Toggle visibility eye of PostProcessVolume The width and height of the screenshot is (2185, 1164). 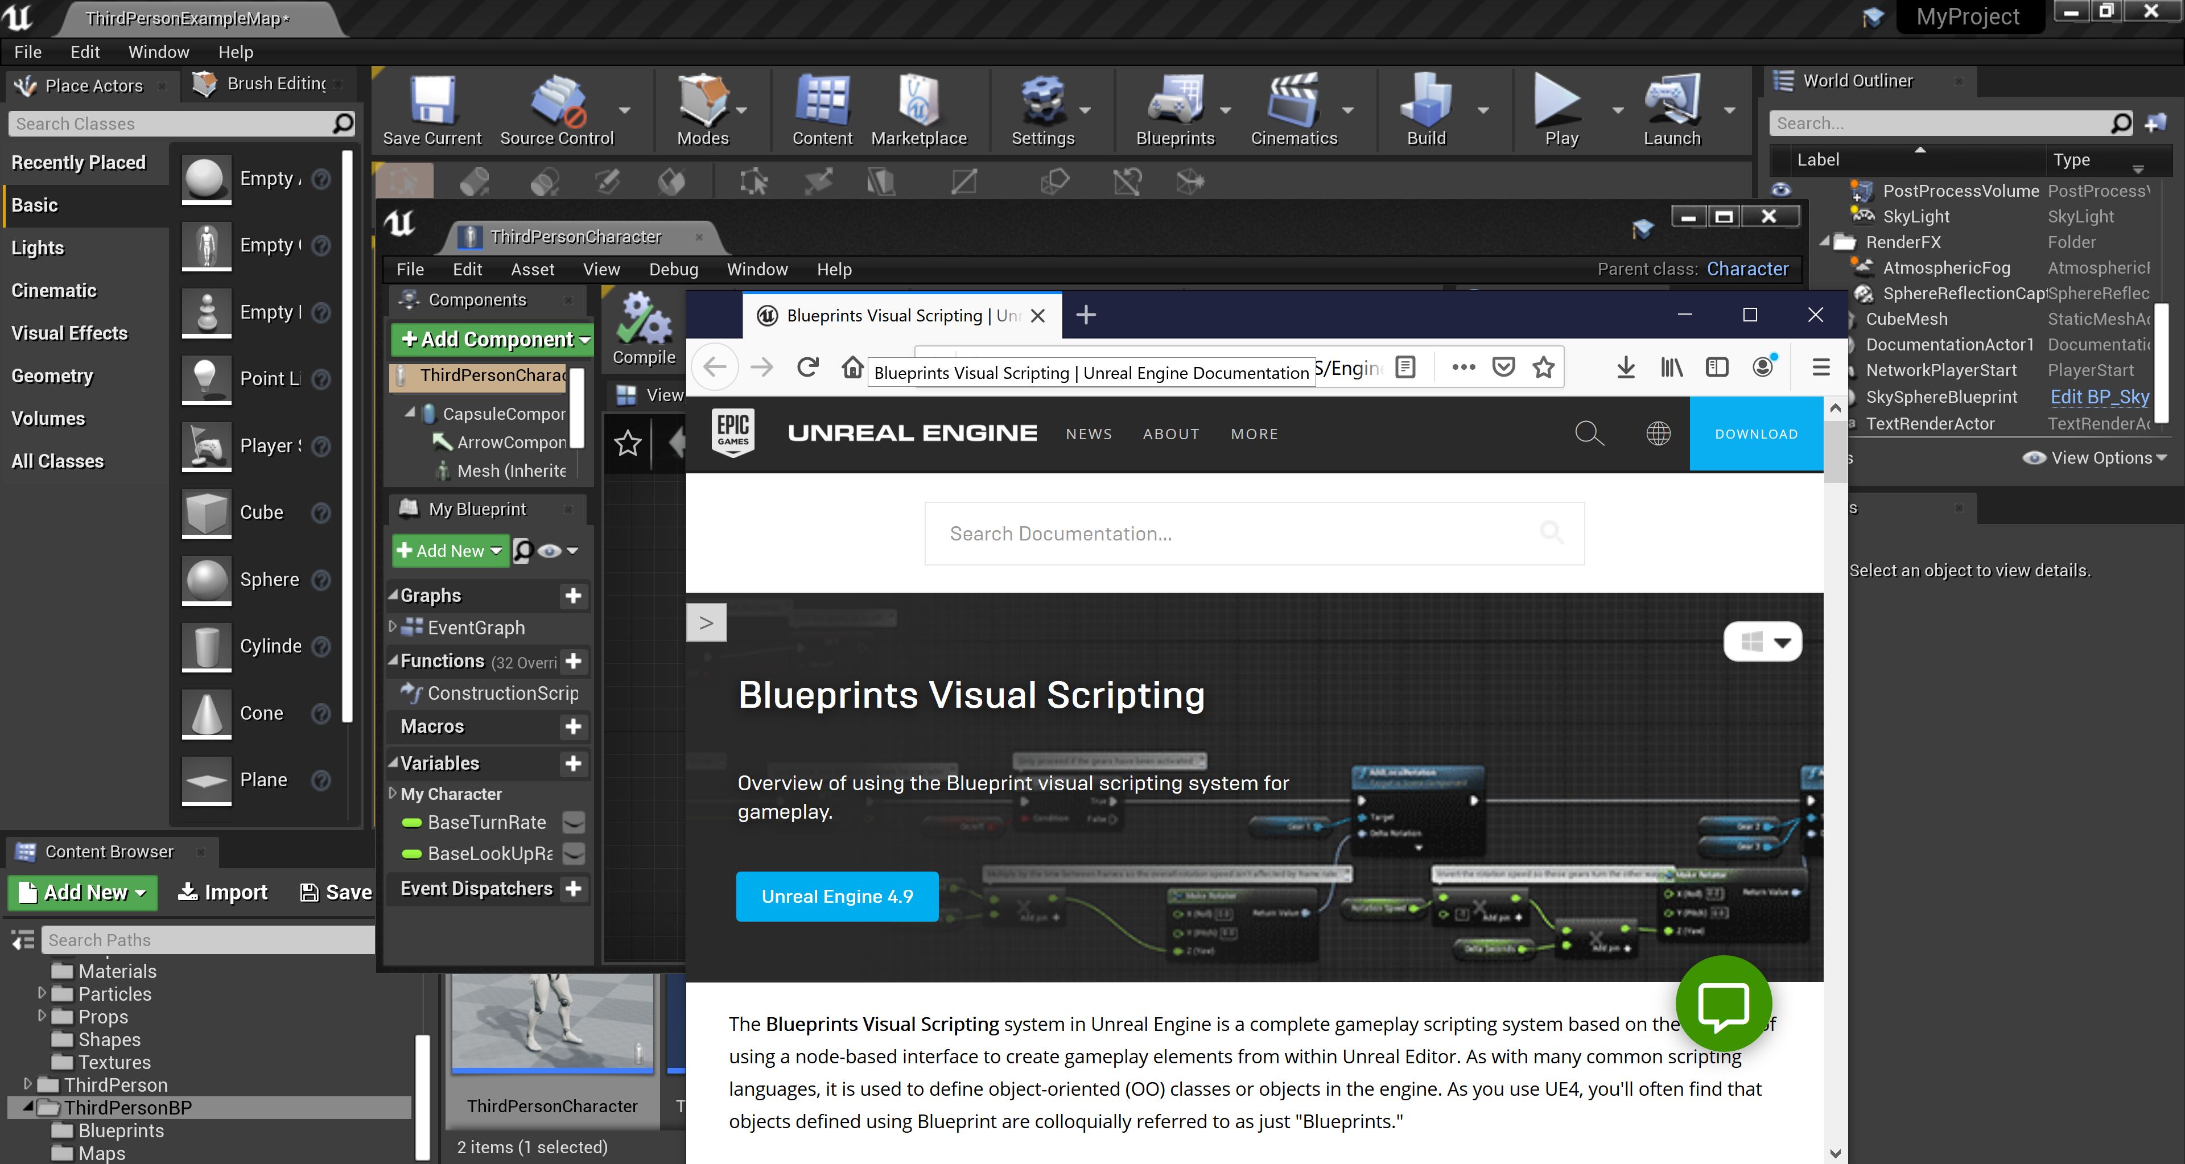click(x=1780, y=191)
